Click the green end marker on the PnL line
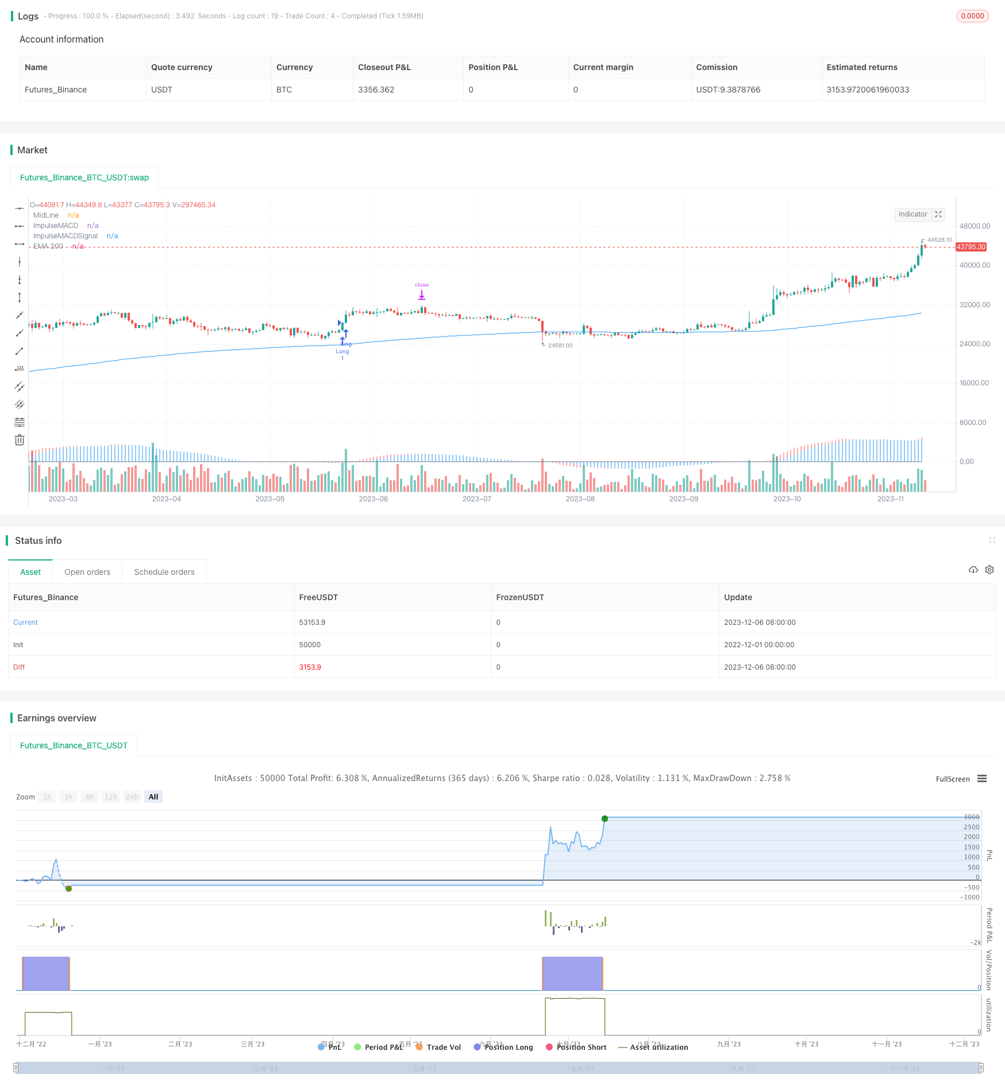Image resolution: width=1005 pixels, height=1090 pixels. [604, 818]
